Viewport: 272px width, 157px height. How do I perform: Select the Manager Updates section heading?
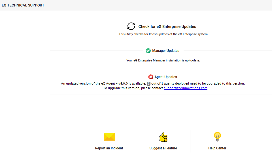(166, 51)
